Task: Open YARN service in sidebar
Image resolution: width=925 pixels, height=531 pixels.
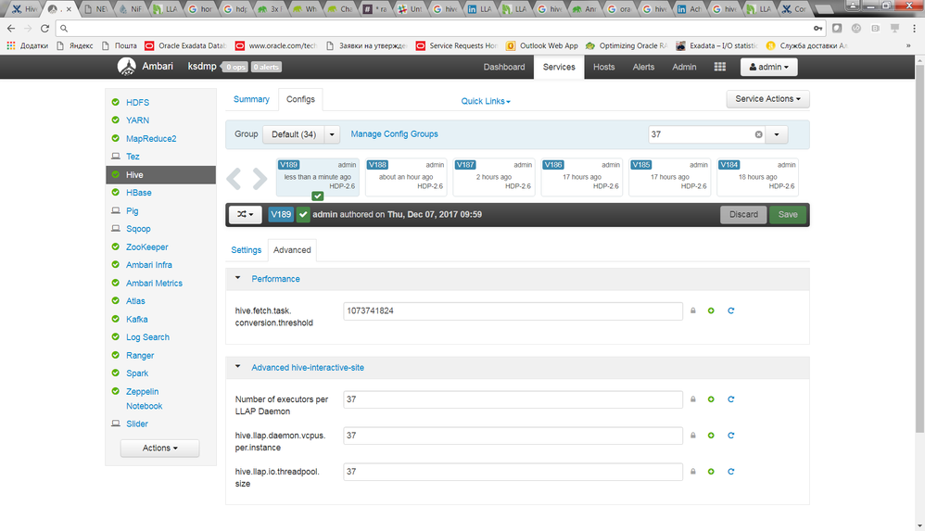Action: click(137, 120)
